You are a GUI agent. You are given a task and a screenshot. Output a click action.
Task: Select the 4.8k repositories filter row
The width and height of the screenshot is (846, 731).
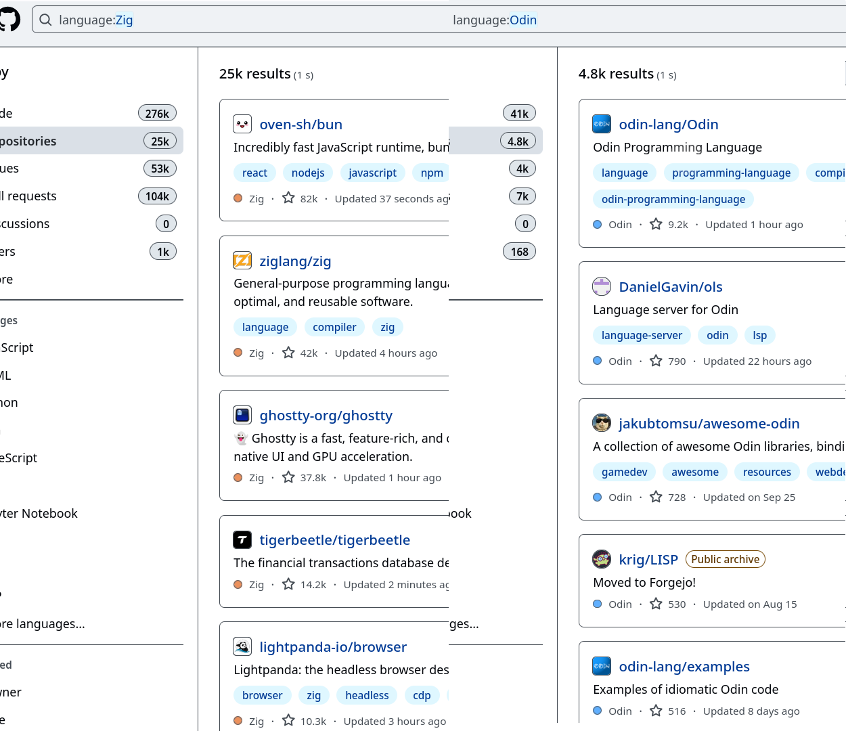pyautogui.click(x=496, y=141)
